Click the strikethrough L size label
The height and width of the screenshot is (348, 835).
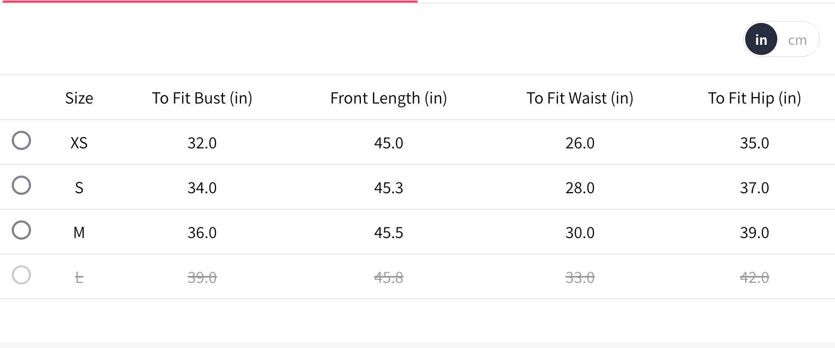tap(79, 278)
